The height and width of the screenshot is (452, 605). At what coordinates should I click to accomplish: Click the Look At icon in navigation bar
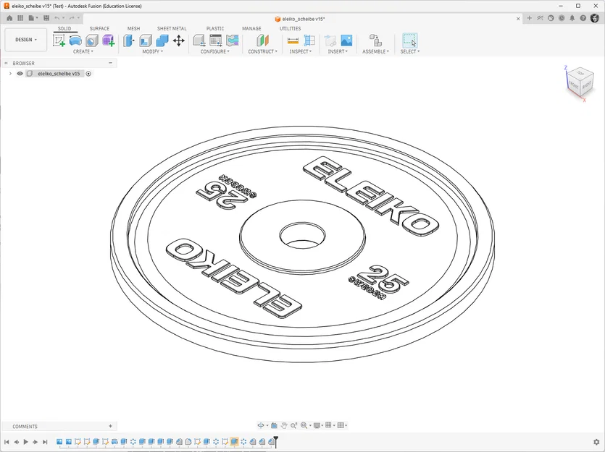click(274, 425)
